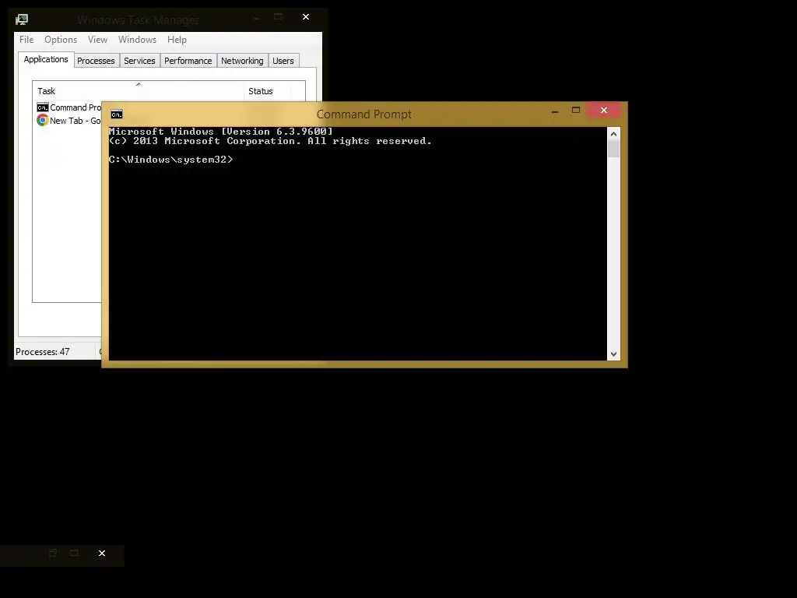Screen dimensions: 797x598
Task: Click scroll down arrow in Command Prompt
Action: click(x=613, y=354)
